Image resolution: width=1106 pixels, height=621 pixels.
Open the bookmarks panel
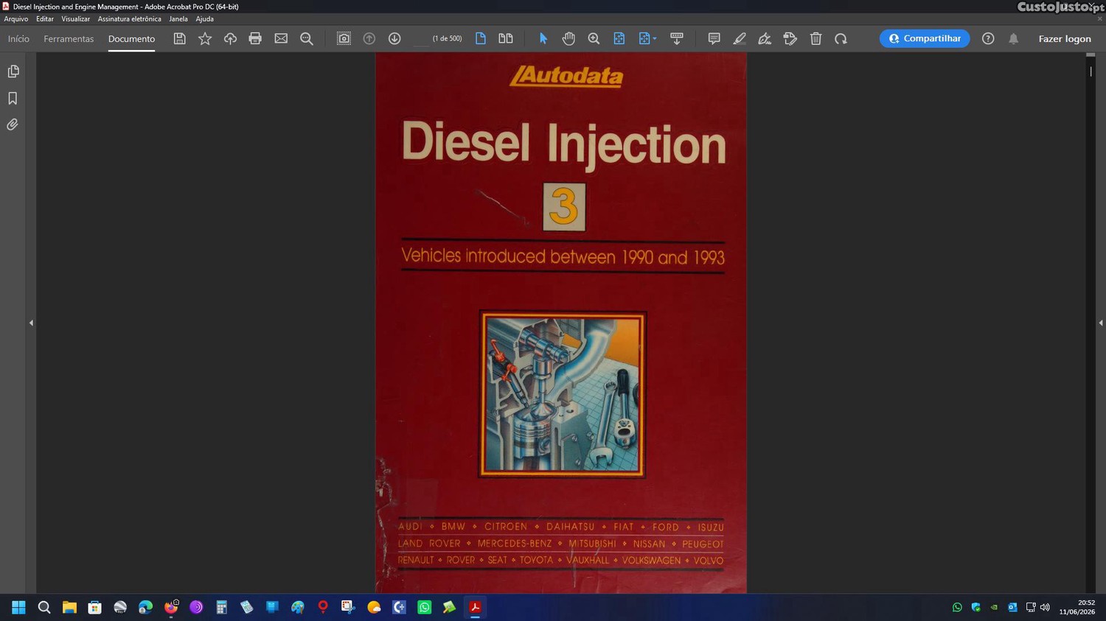point(13,98)
